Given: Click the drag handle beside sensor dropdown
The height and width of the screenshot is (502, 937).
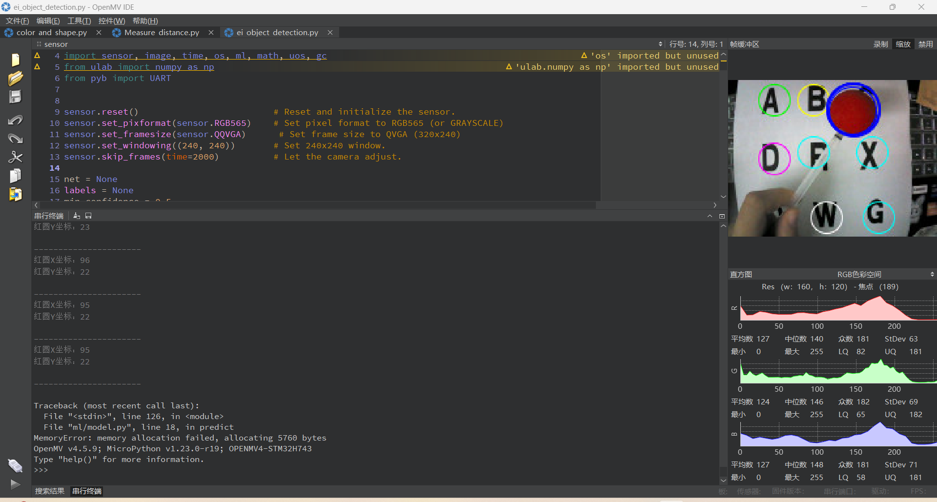Looking at the screenshot, I should point(39,44).
